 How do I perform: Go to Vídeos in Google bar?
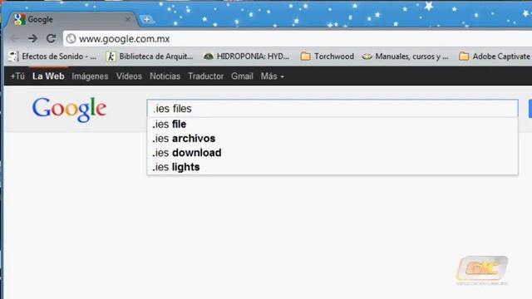pyautogui.click(x=129, y=76)
